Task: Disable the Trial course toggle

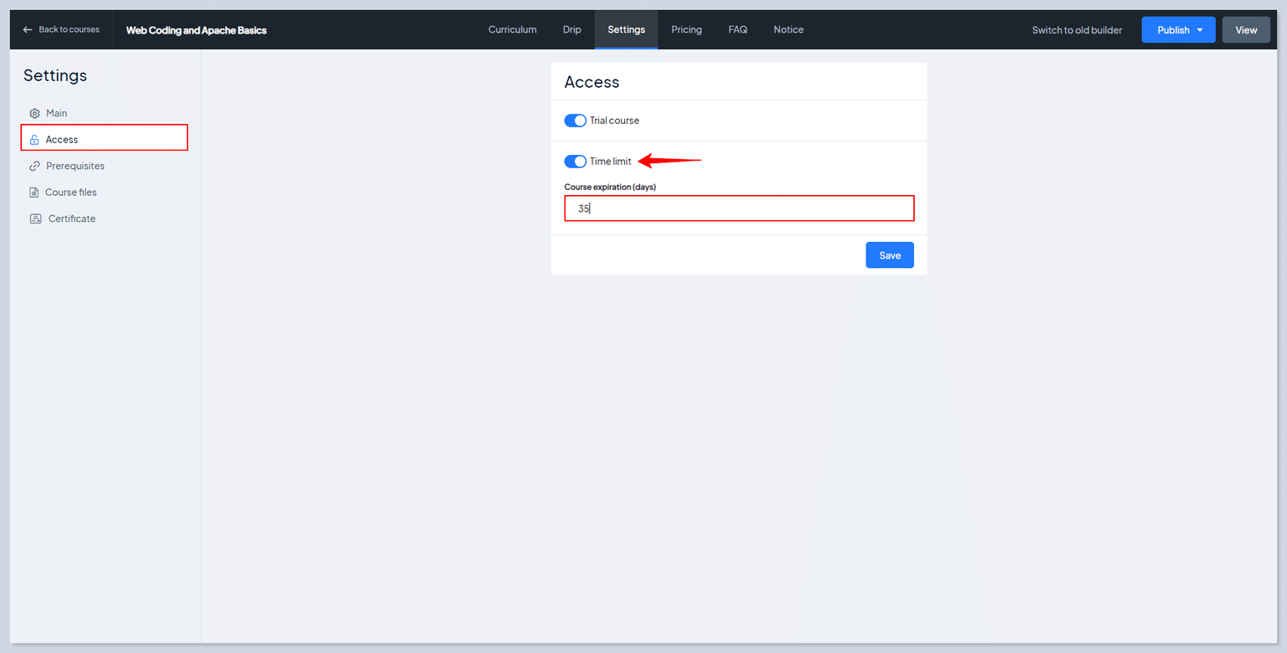Action: (x=575, y=120)
